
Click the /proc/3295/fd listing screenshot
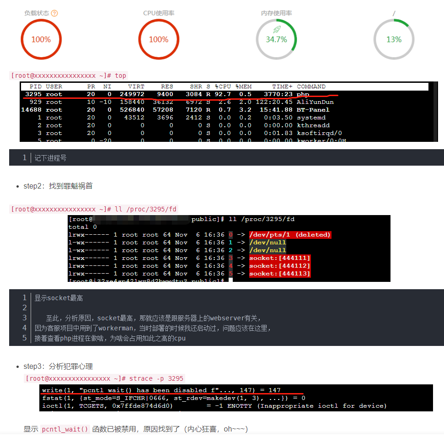click(x=229, y=248)
